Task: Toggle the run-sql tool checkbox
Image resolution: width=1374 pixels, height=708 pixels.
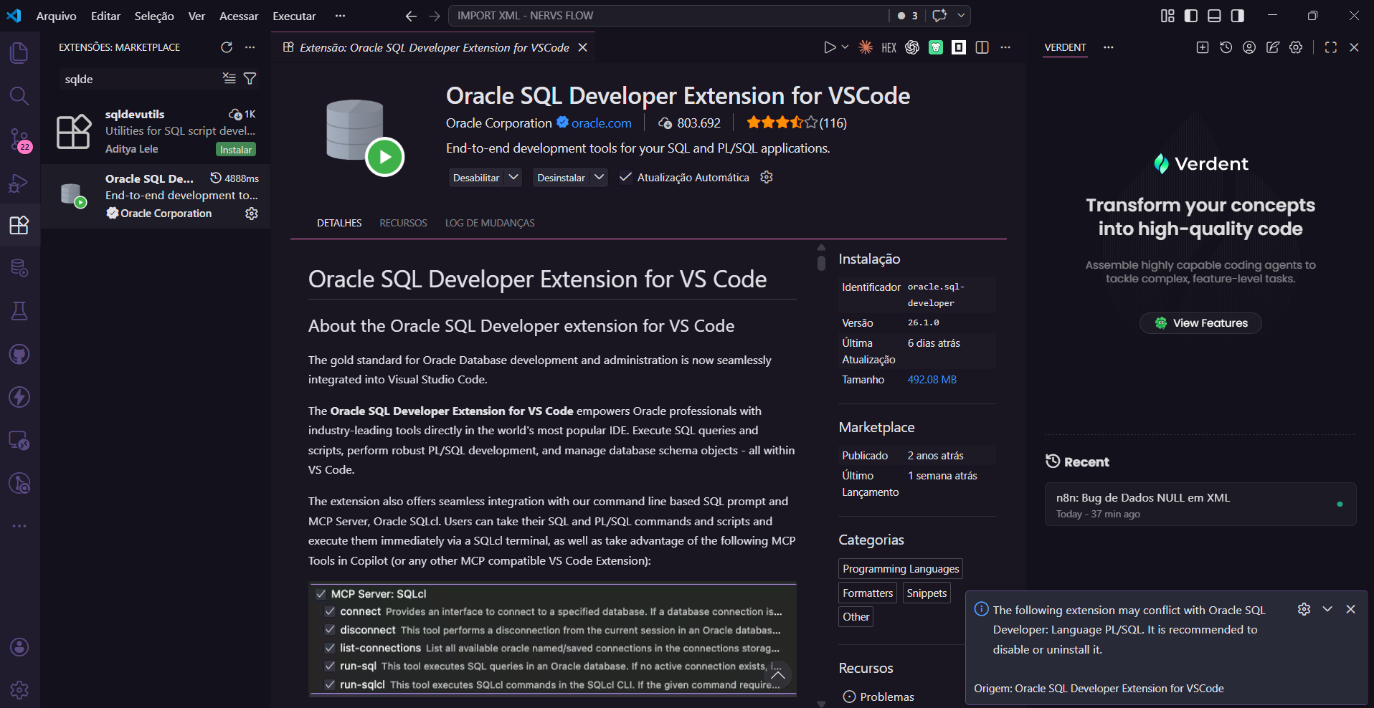Action: pos(330,666)
